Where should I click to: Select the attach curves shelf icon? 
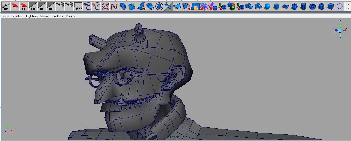(87, 6)
